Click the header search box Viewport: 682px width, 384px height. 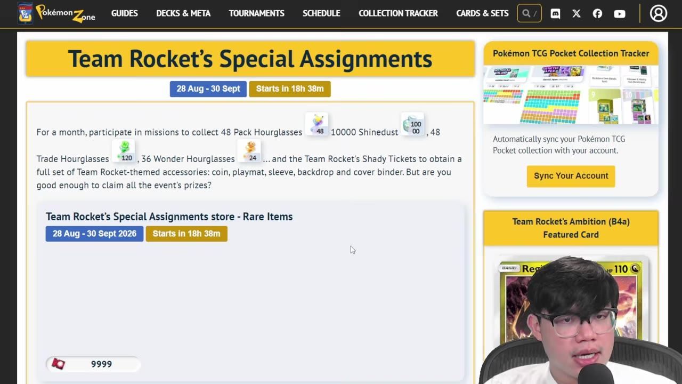tap(529, 13)
